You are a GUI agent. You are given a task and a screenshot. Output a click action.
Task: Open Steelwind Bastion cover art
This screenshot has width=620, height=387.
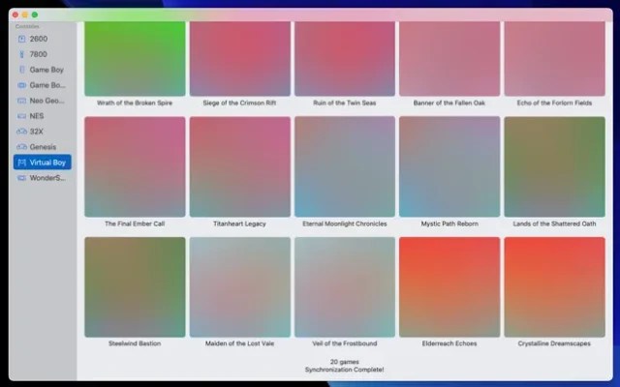(x=135, y=287)
